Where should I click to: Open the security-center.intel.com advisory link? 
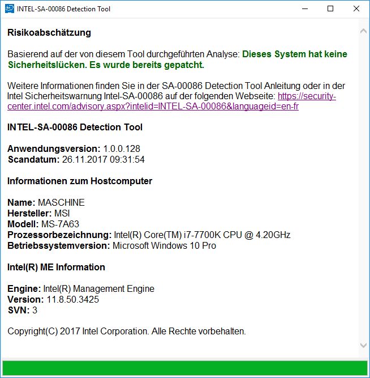(x=171, y=101)
